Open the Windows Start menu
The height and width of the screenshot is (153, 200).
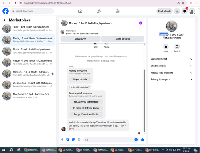[x=4, y=150]
